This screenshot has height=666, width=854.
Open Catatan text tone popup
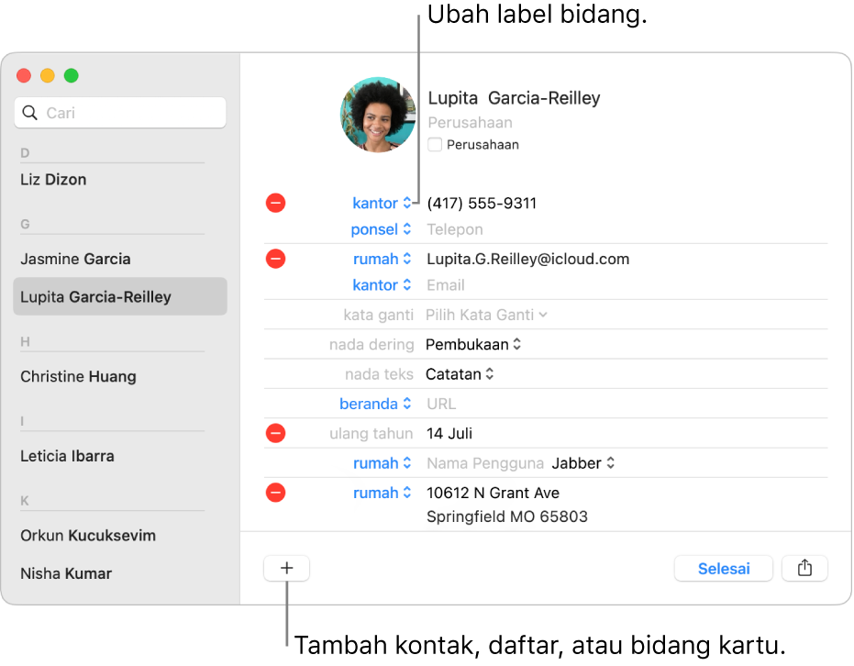coord(460,374)
